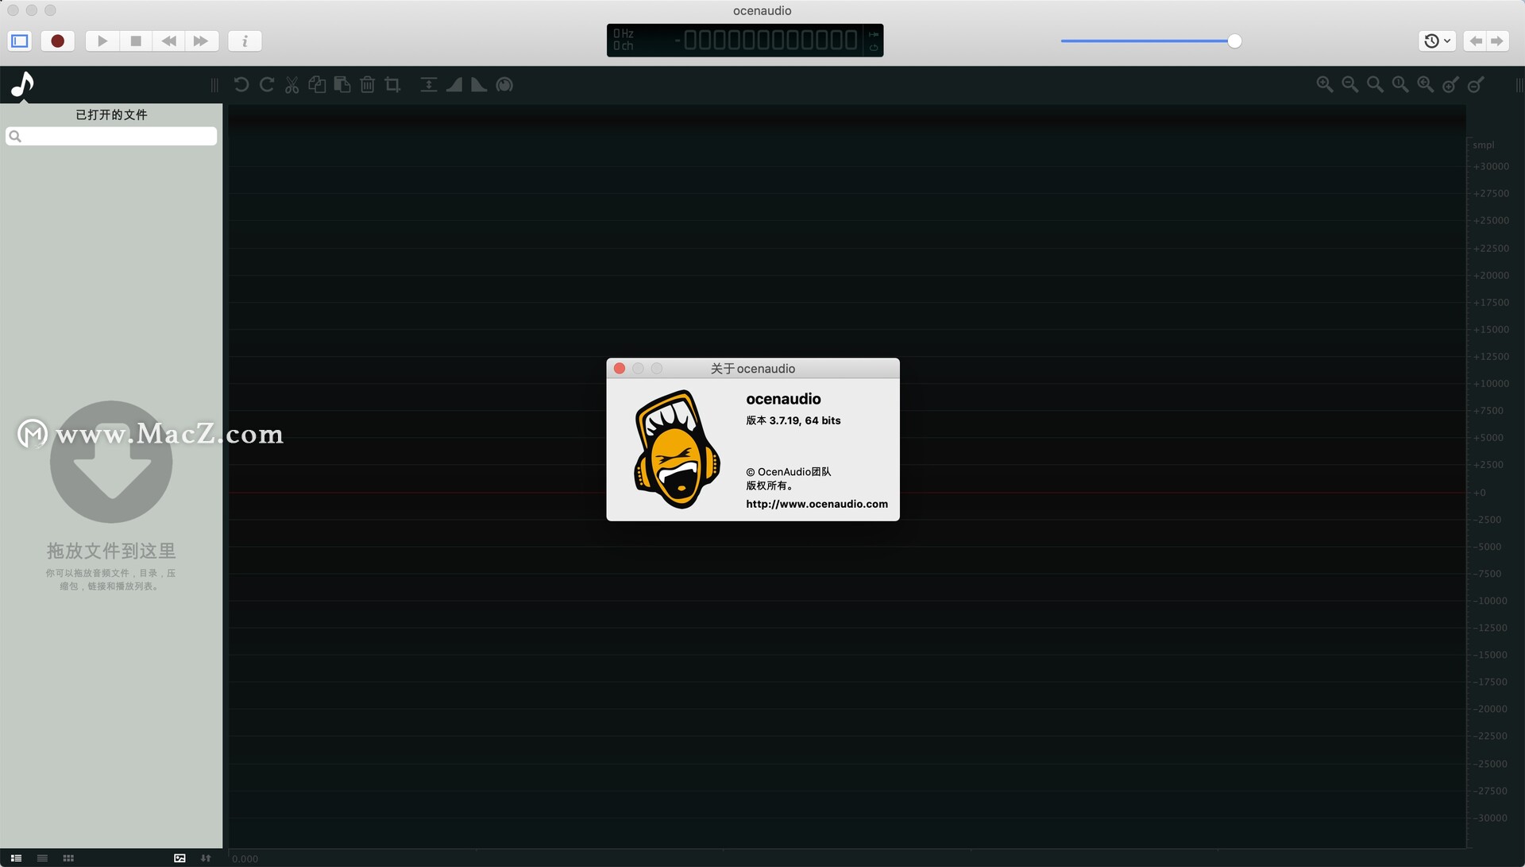Click the Fade In icon
The image size is (1525, 867).
click(454, 84)
